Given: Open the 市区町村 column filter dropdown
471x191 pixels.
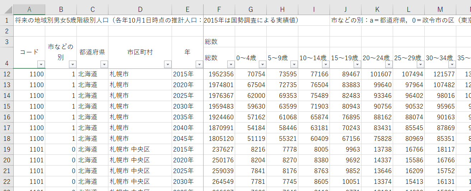Looking at the screenshot, I should 167,65.
